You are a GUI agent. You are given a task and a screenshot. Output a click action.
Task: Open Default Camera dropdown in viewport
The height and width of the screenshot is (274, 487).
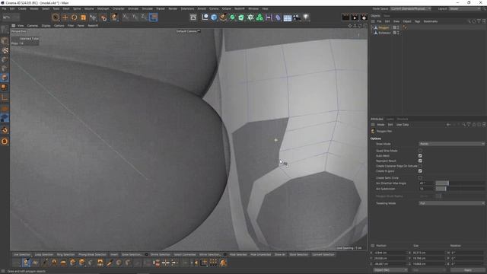click(188, 31)
